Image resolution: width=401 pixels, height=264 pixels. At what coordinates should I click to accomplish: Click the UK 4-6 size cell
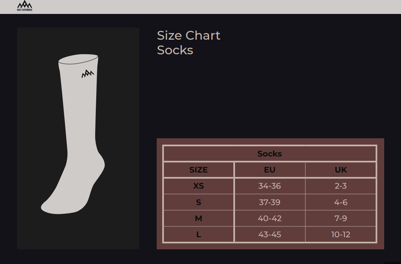click(x=341, y=202)
